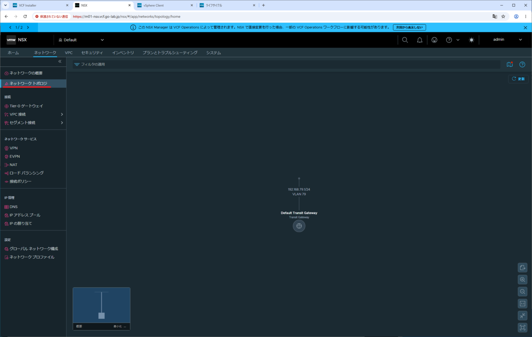Switch to the vSphere Client browser tab
532x337 pixels.
pos(165,5)
